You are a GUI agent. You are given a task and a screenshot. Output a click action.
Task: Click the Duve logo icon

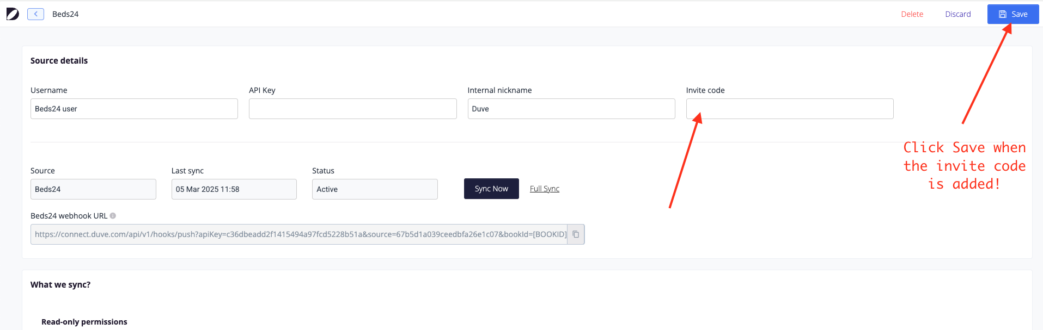coord(13,14)
